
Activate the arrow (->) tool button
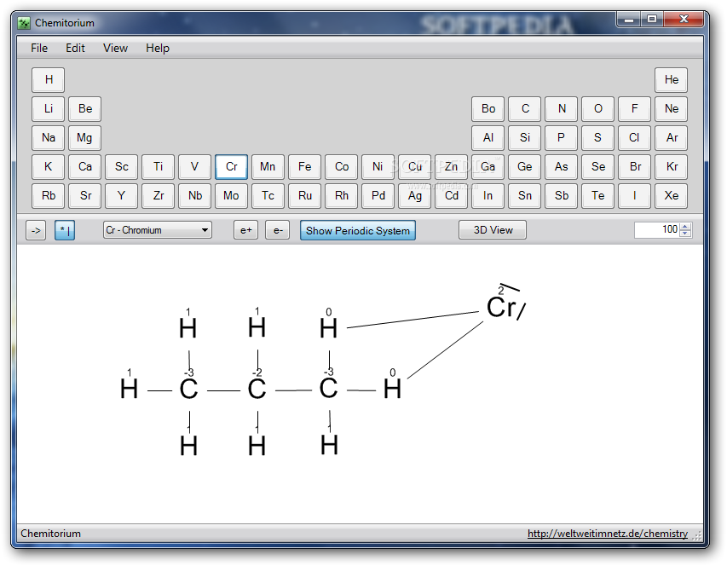point(36,230)
